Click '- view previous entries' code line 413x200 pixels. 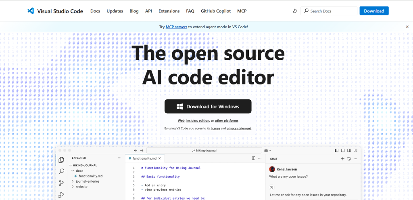point(161,189)
